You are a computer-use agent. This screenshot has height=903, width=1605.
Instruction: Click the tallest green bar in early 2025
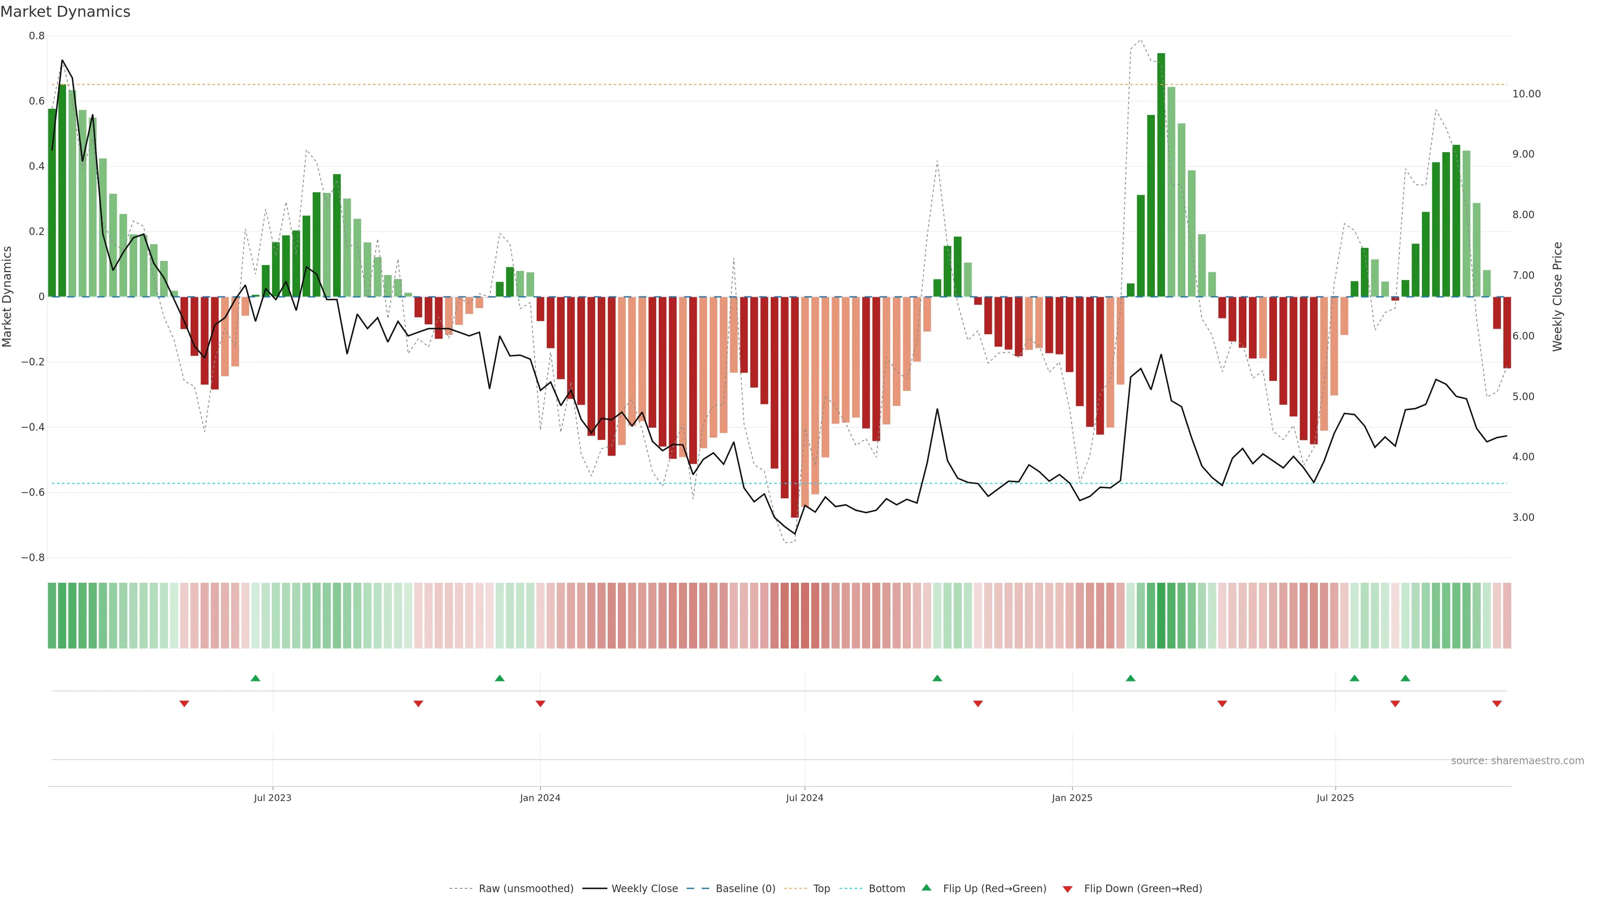[x=1161, y=174]
